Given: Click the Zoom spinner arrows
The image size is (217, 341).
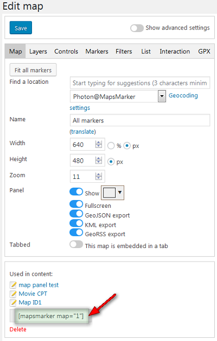Looking at the screenshot, I should tap(99, 176).
